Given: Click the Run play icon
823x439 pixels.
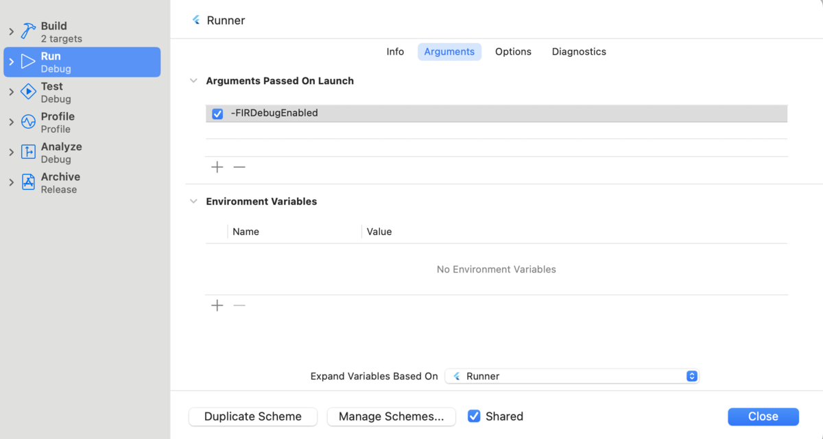Looking at the screenshot, I should click(28, 62).
